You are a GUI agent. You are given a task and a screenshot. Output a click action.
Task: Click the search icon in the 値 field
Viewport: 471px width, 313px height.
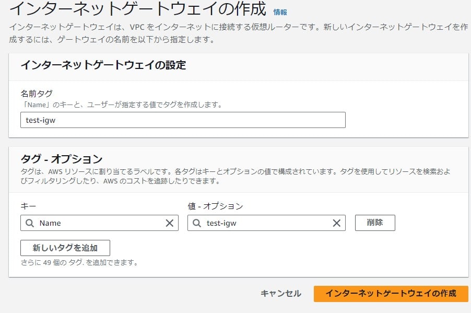197,223
